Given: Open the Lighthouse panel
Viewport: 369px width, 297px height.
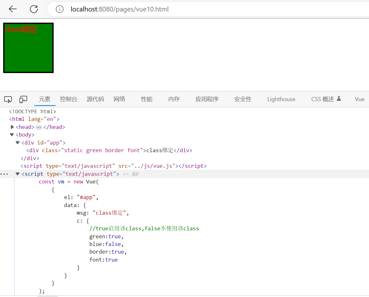Looking at the screenshot, I should pyautogui.click(x=281, y=99).
